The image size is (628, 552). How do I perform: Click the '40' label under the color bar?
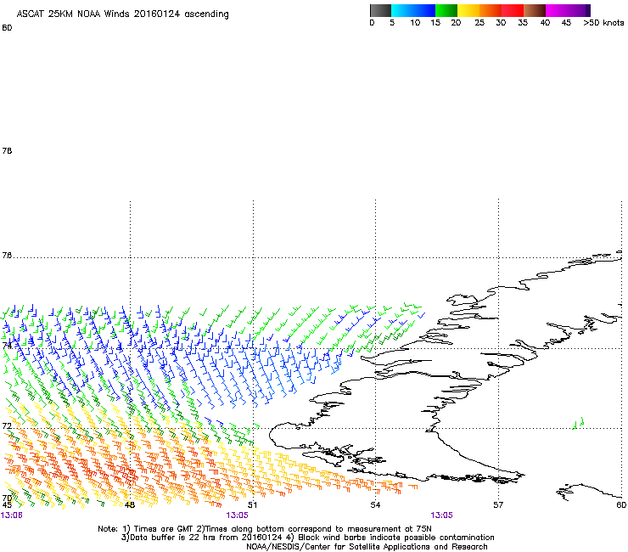pyautogui.click(x=545, y=23)
